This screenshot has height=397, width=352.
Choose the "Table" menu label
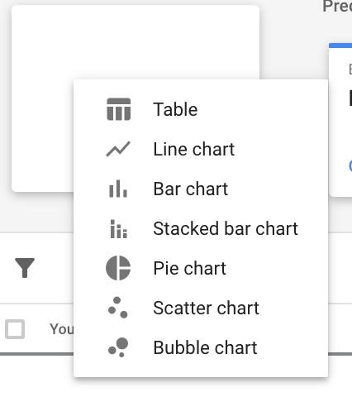[175, 109]
